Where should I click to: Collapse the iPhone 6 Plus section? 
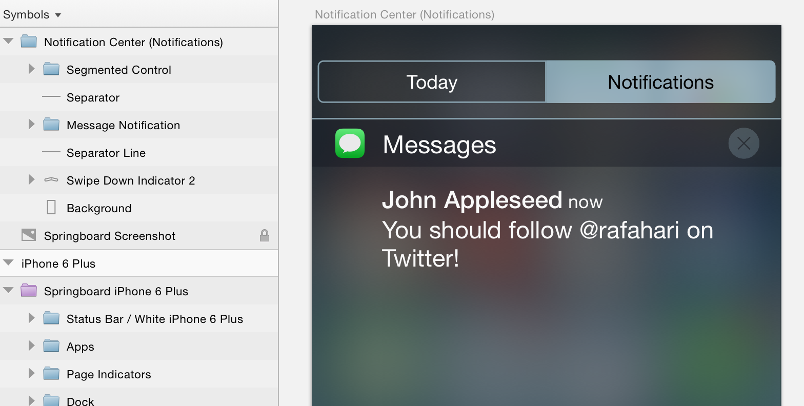tap(8, 263)
